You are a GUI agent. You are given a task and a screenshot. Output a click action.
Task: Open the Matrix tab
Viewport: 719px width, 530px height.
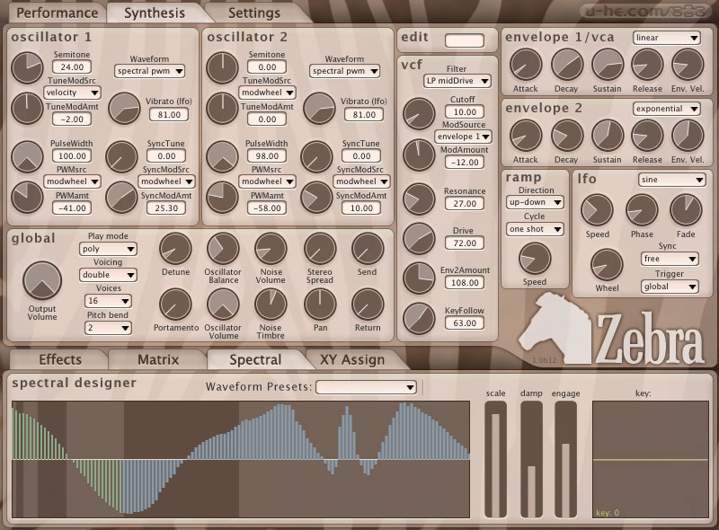[158, 359]
